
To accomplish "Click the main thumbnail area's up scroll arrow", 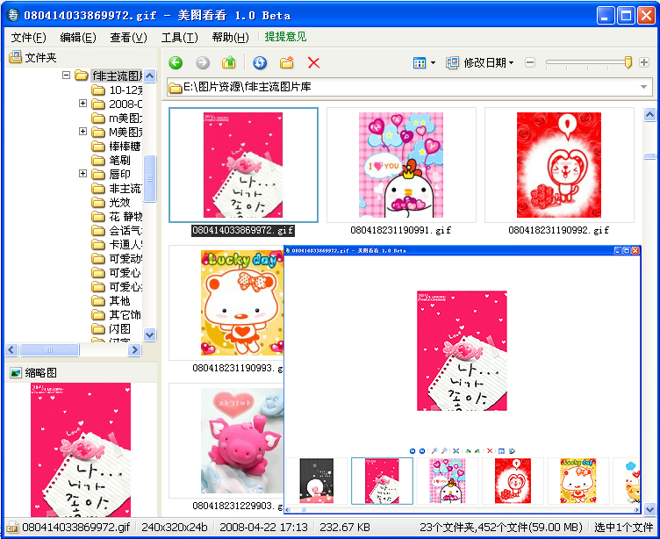I will 649,114.
